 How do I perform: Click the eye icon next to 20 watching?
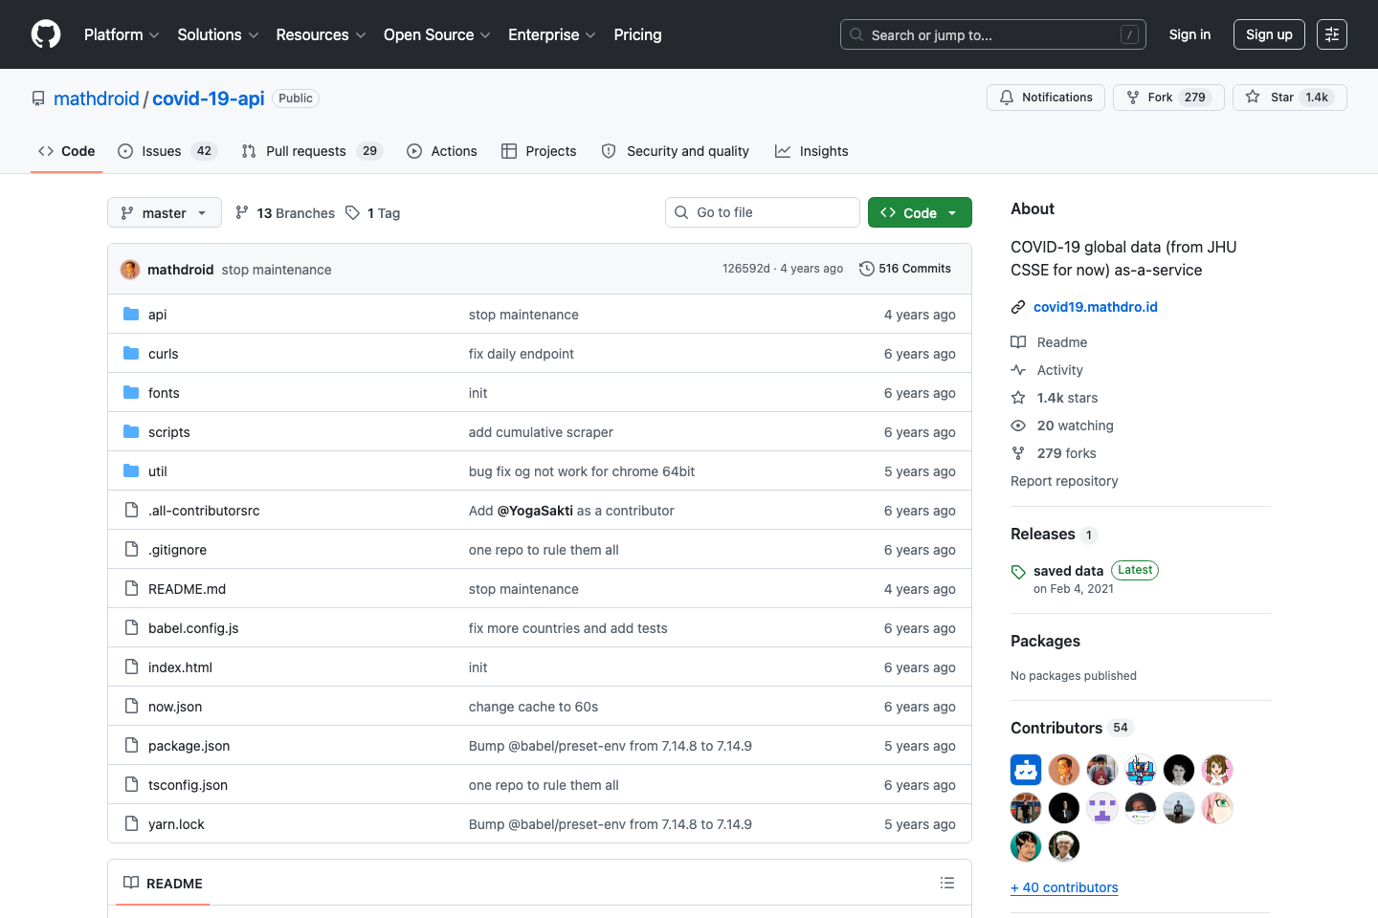coord(1017,425)
